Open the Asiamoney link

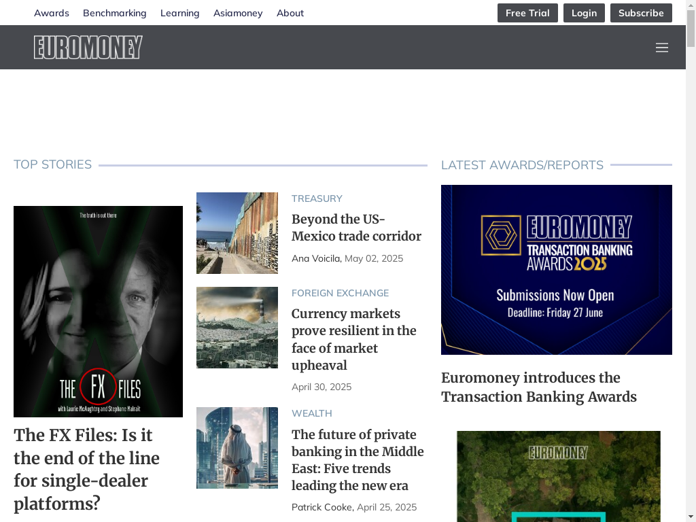coord(238,13)
